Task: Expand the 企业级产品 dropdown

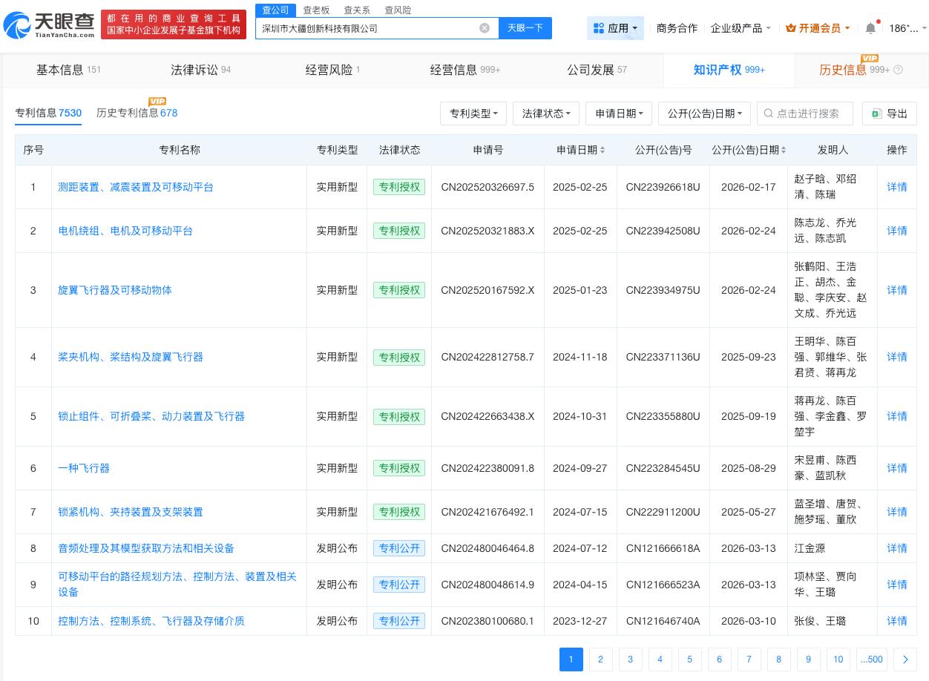Action: [x=738, y=28]
